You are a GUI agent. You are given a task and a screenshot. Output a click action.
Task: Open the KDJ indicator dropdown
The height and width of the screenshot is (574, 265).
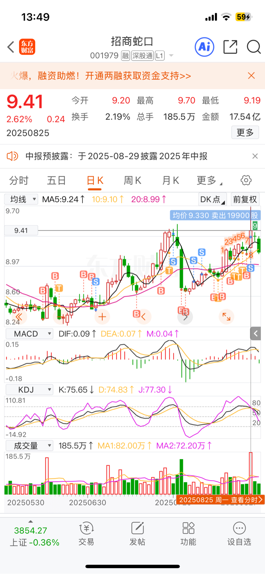pyautogui.click(x=29, y=390)
